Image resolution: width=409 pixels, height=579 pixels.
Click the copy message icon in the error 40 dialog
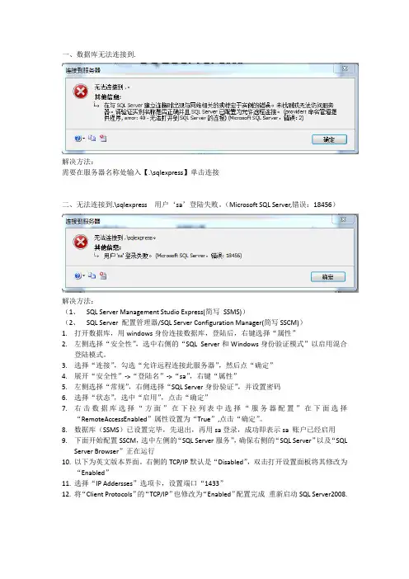pyautogui.click(x=92, y=138)
